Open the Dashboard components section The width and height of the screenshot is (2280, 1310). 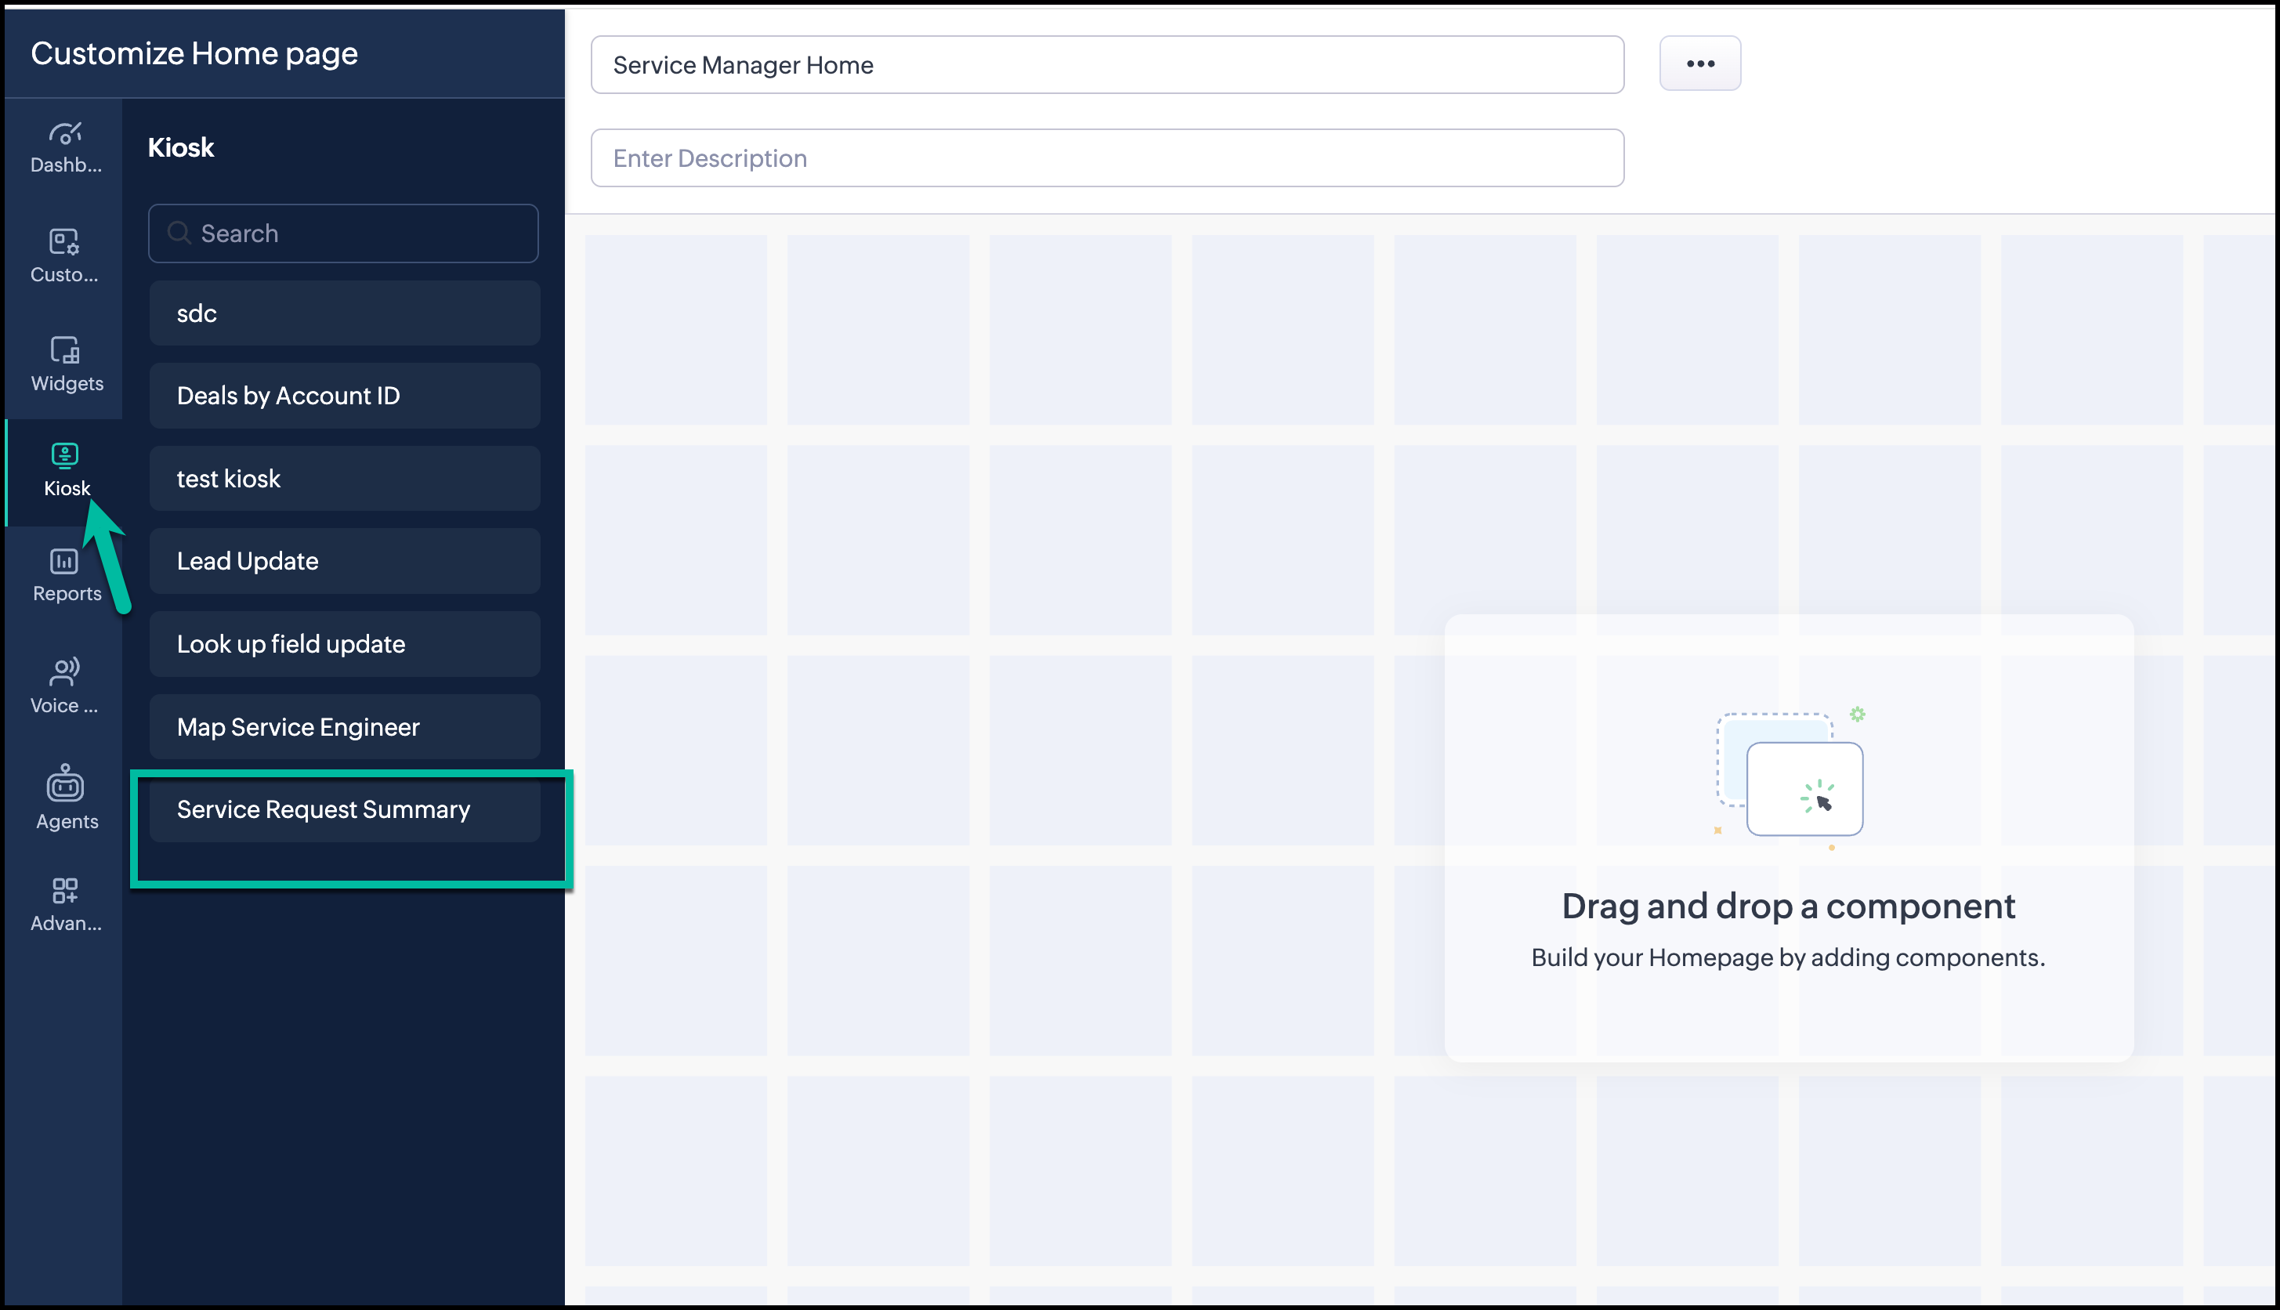pyautogui.click(x=65, y=148)
